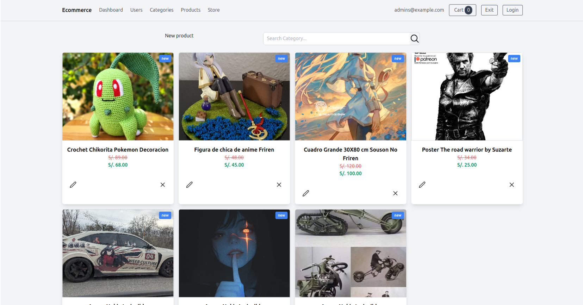Viewport: 583px width, 305px height.
Task: Click the Ecommerce brand logo text
Action: click(x=77, y=10)
